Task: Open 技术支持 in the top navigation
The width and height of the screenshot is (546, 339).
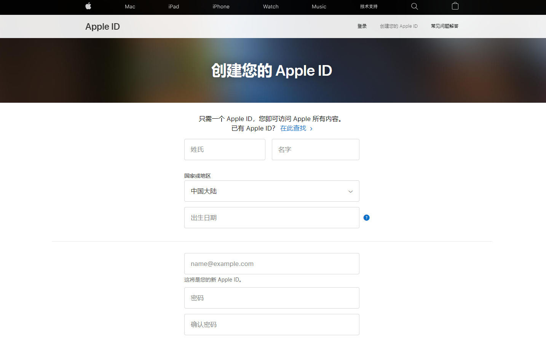Action: pyautogui.click(x=369, y=6)
